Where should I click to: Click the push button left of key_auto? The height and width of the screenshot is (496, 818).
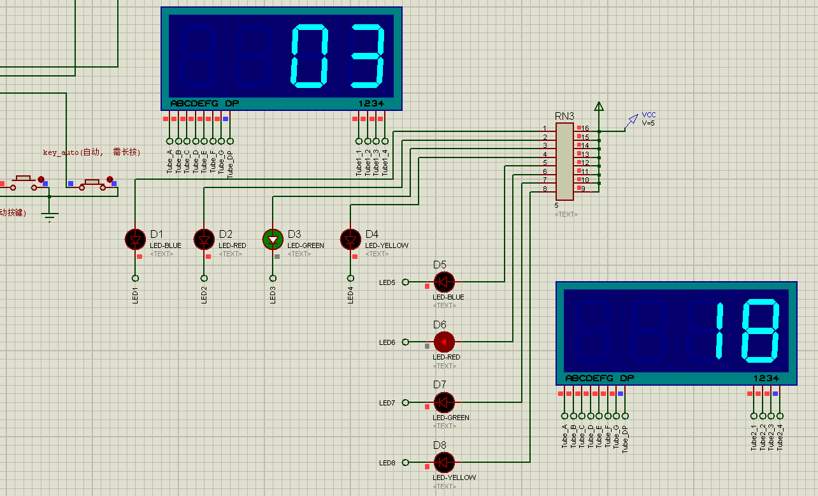point(24,183)
